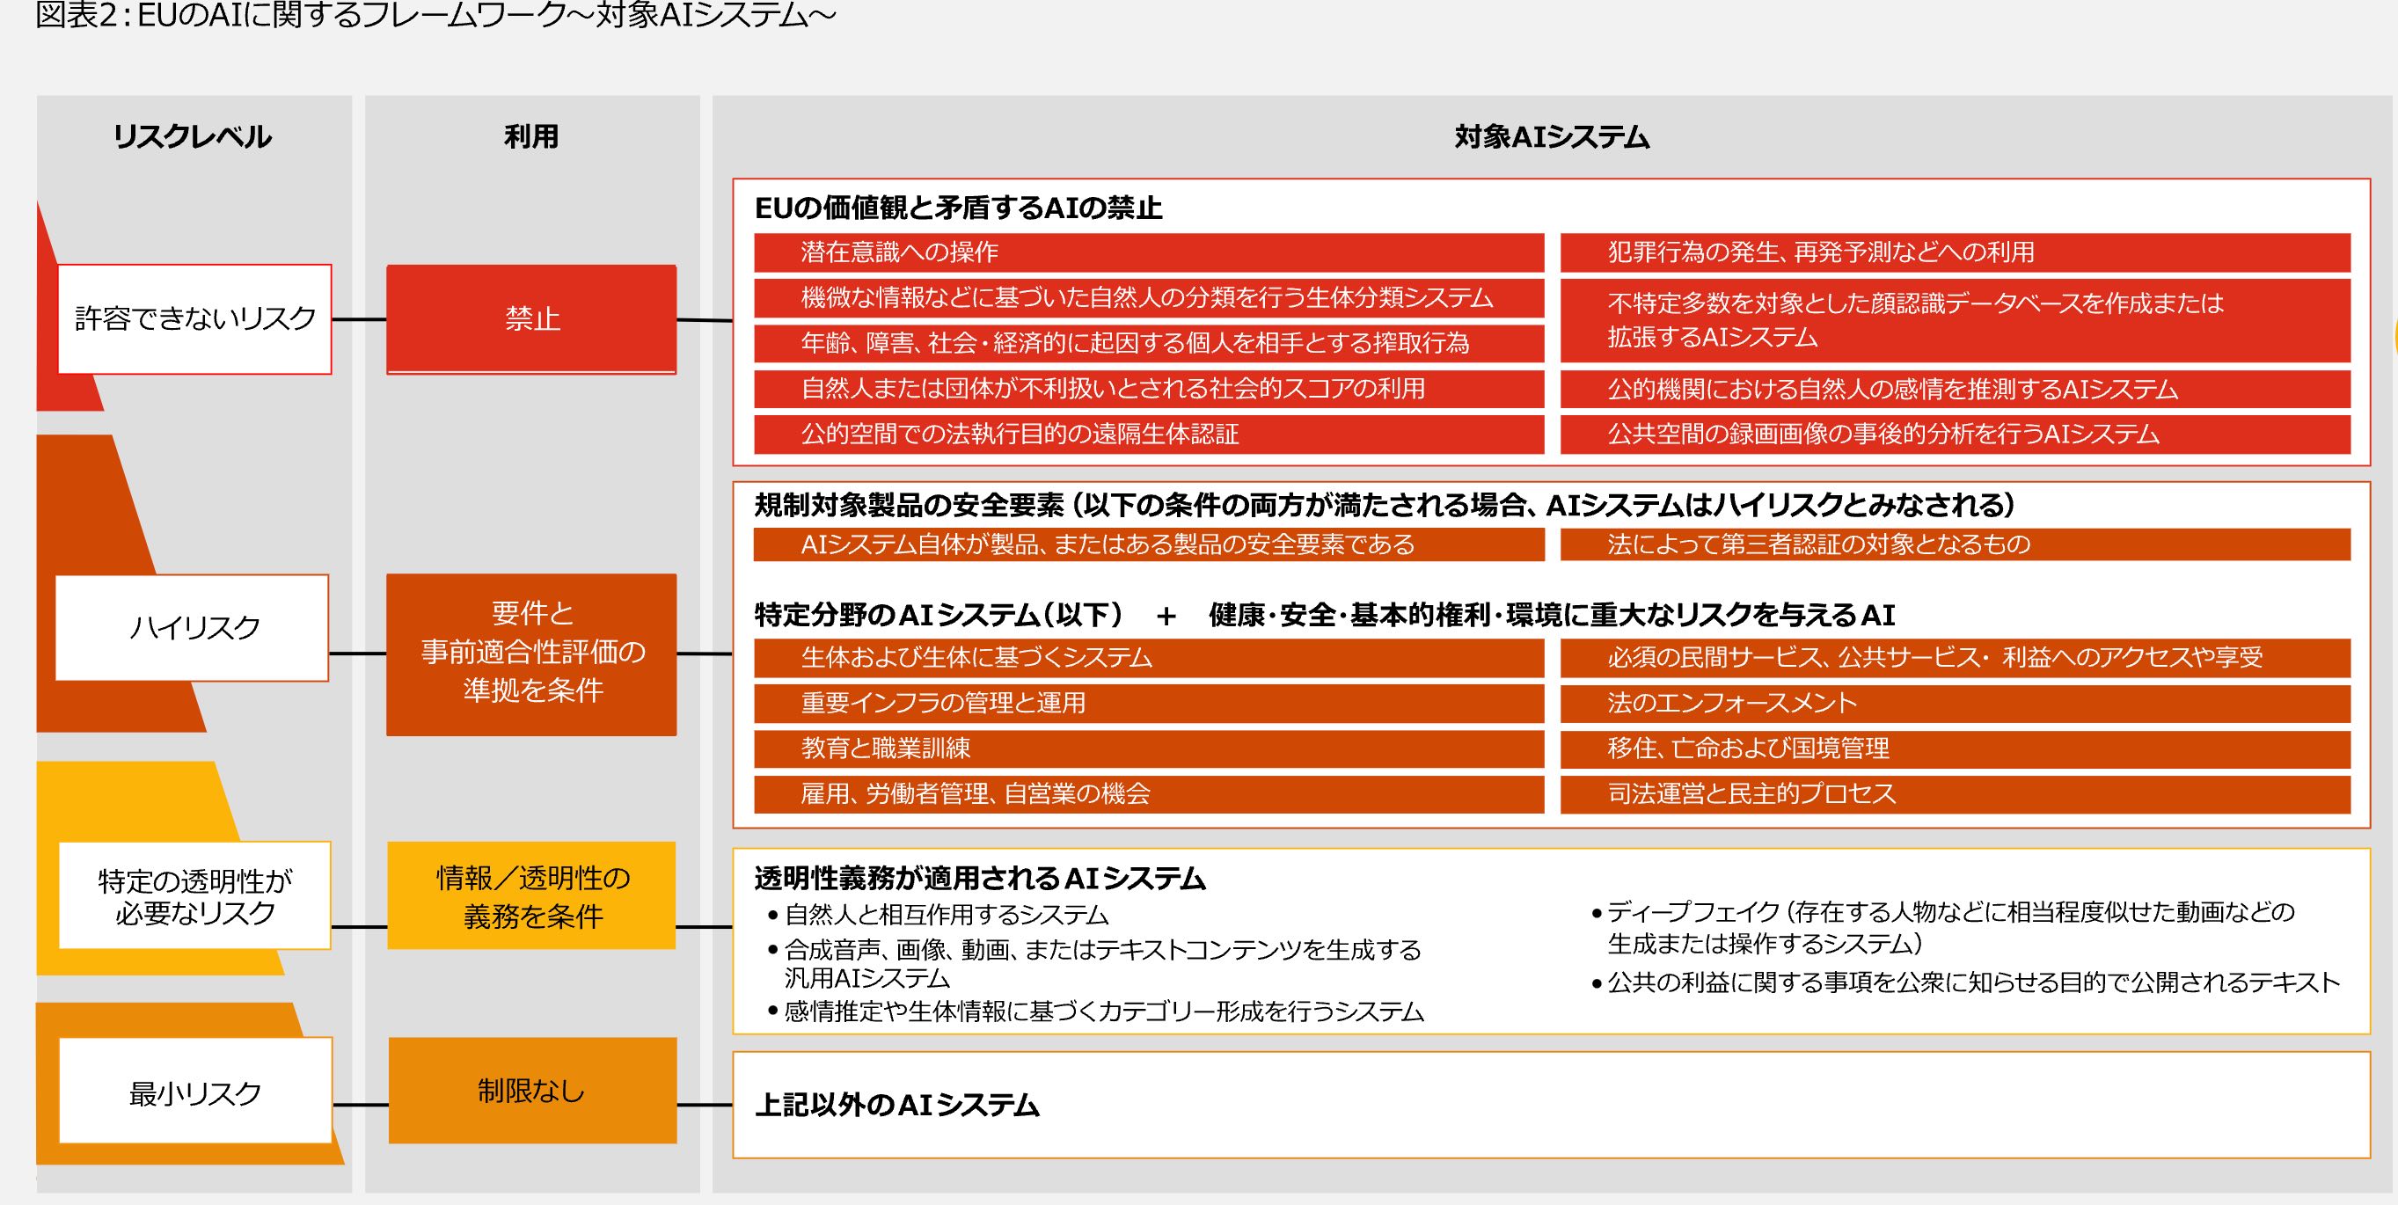Screen dimensions: 2398x1205
Task: Select the bullet 自然人と相互作用するシステム
Action: point(939,916)
